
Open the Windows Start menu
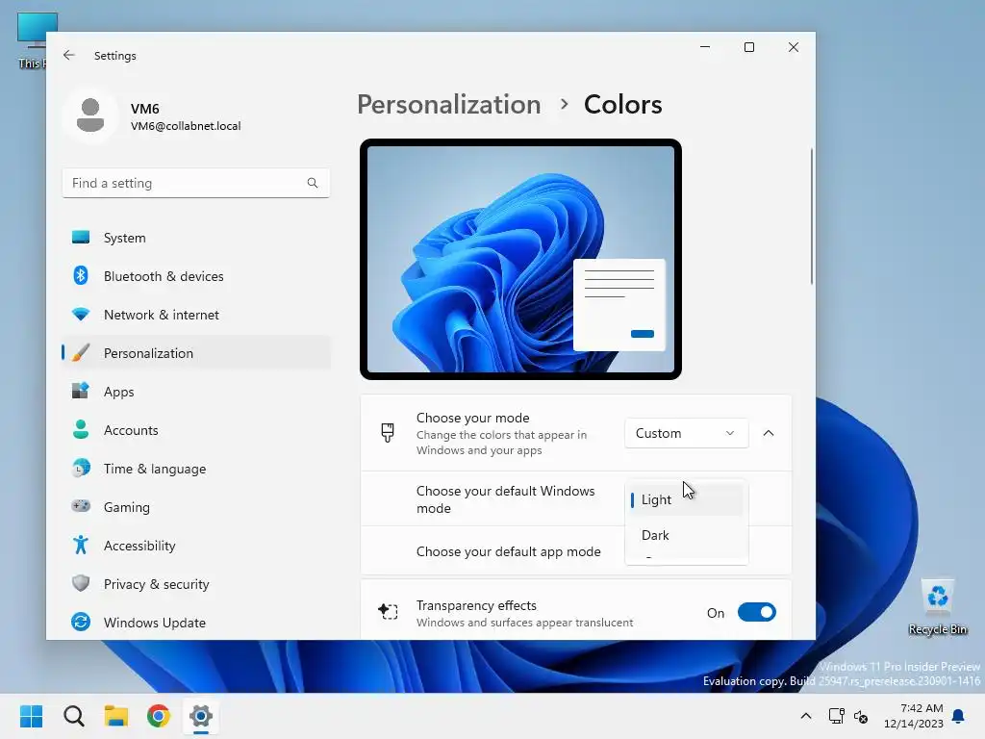[32, 716]
